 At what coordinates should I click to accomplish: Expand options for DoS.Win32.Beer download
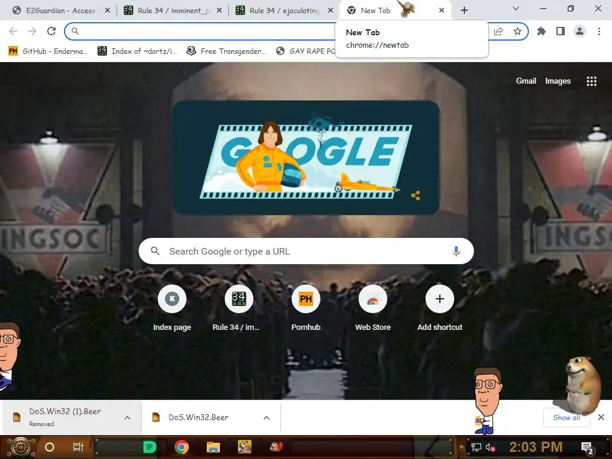267,418
